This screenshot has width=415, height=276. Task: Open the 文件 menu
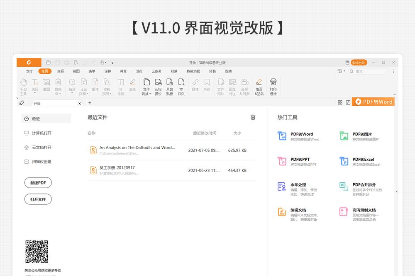(x=29, y=71)
